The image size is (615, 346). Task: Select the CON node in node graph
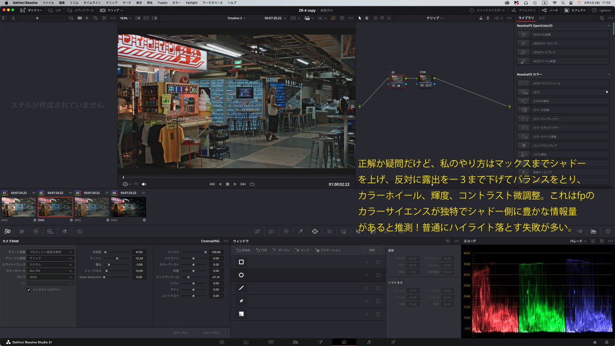[425, 80]
